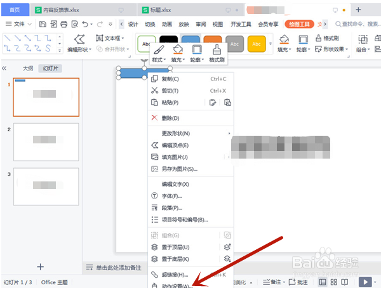Viewport: 381px width, 288px height.
Task: Open a new tab with plus button
Action: click(358, 10)
